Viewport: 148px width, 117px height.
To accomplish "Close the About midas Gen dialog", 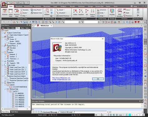I will 103,39.
